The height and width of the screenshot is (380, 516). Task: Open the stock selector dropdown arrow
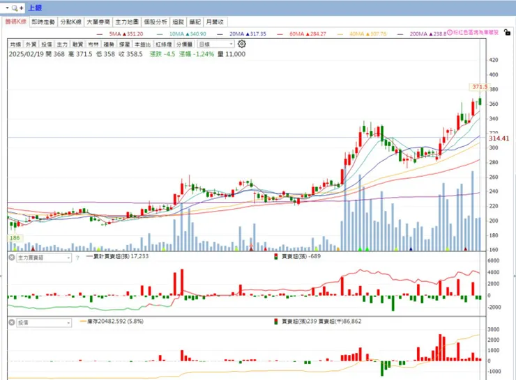pyautogui.click(x=7, y=8)
